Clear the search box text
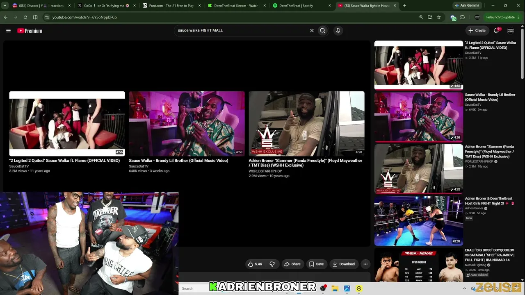The width and height of the screenshot is (525, 295). coord(312,30)
